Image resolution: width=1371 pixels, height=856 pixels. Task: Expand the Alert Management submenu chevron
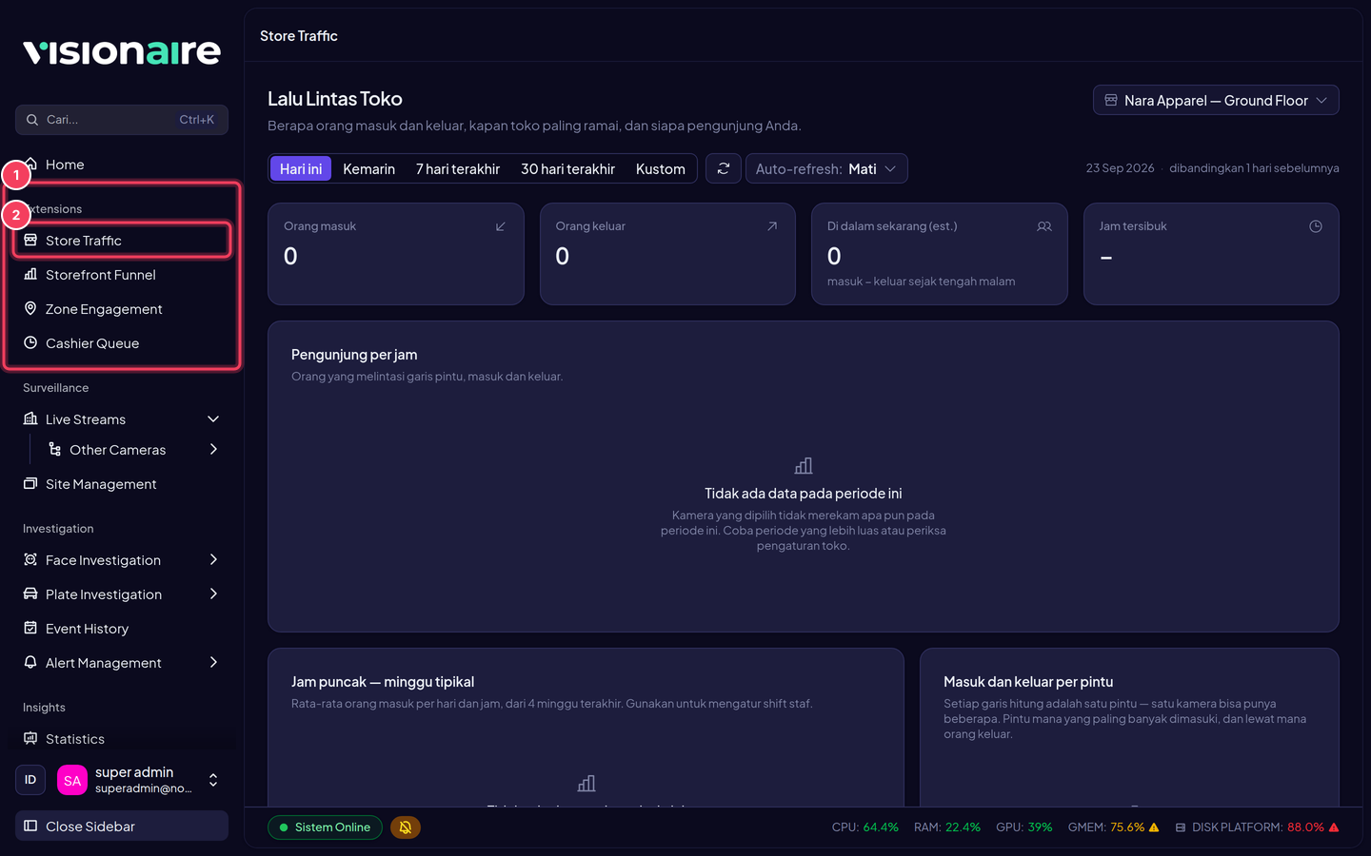213,662
